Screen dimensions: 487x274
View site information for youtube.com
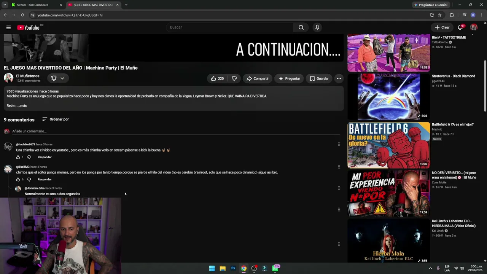tap(33, 15)
